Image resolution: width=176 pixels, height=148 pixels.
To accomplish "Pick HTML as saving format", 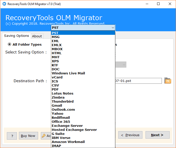I will tap(83, 53).
